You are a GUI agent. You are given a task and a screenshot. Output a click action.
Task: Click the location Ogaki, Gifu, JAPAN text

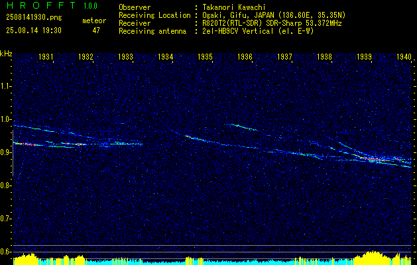[274, 15]
